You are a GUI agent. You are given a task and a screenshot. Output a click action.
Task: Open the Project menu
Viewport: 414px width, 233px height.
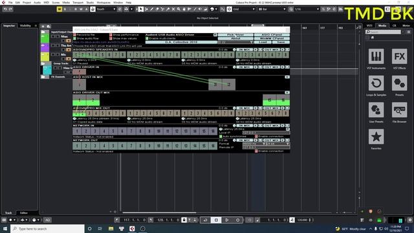coord(27,3)
